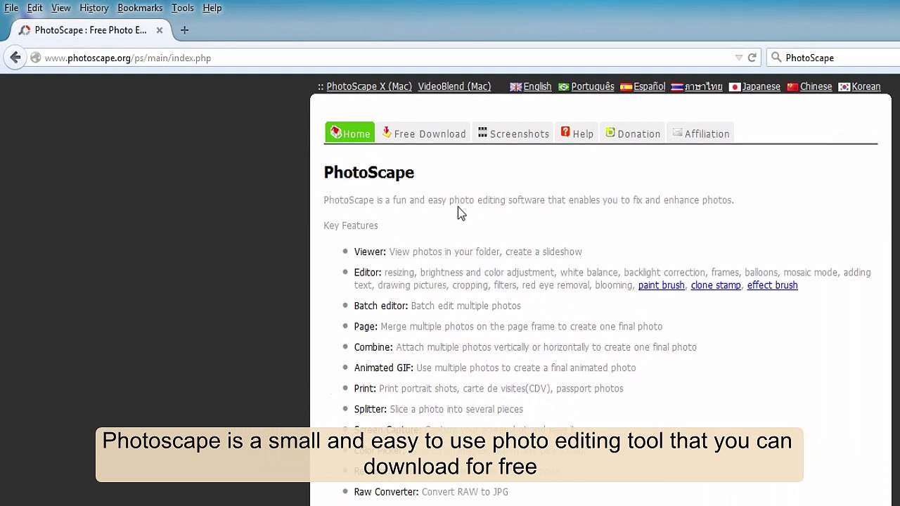Follow the effect brush link
900x506 pixels.
coord(772,285)
